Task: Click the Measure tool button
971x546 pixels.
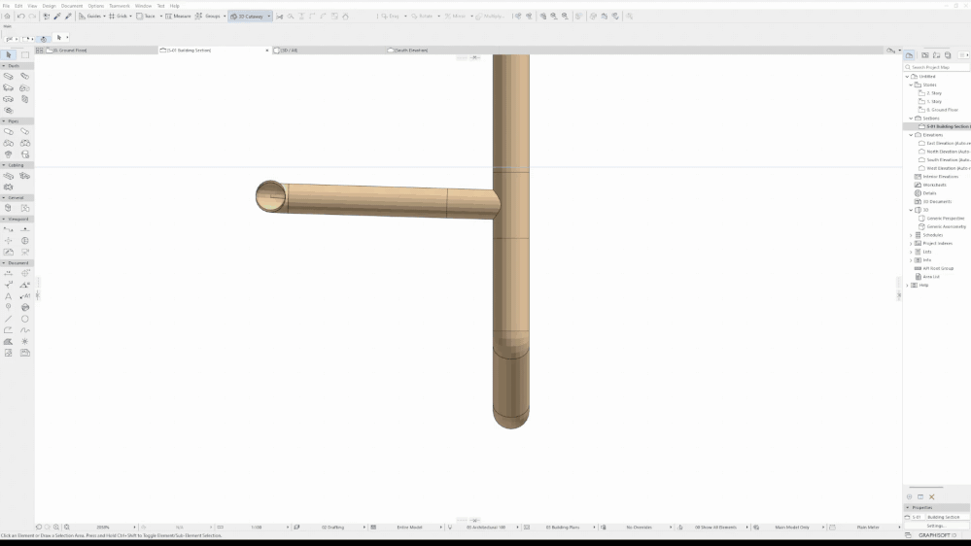Action: (x=178, y=17)
